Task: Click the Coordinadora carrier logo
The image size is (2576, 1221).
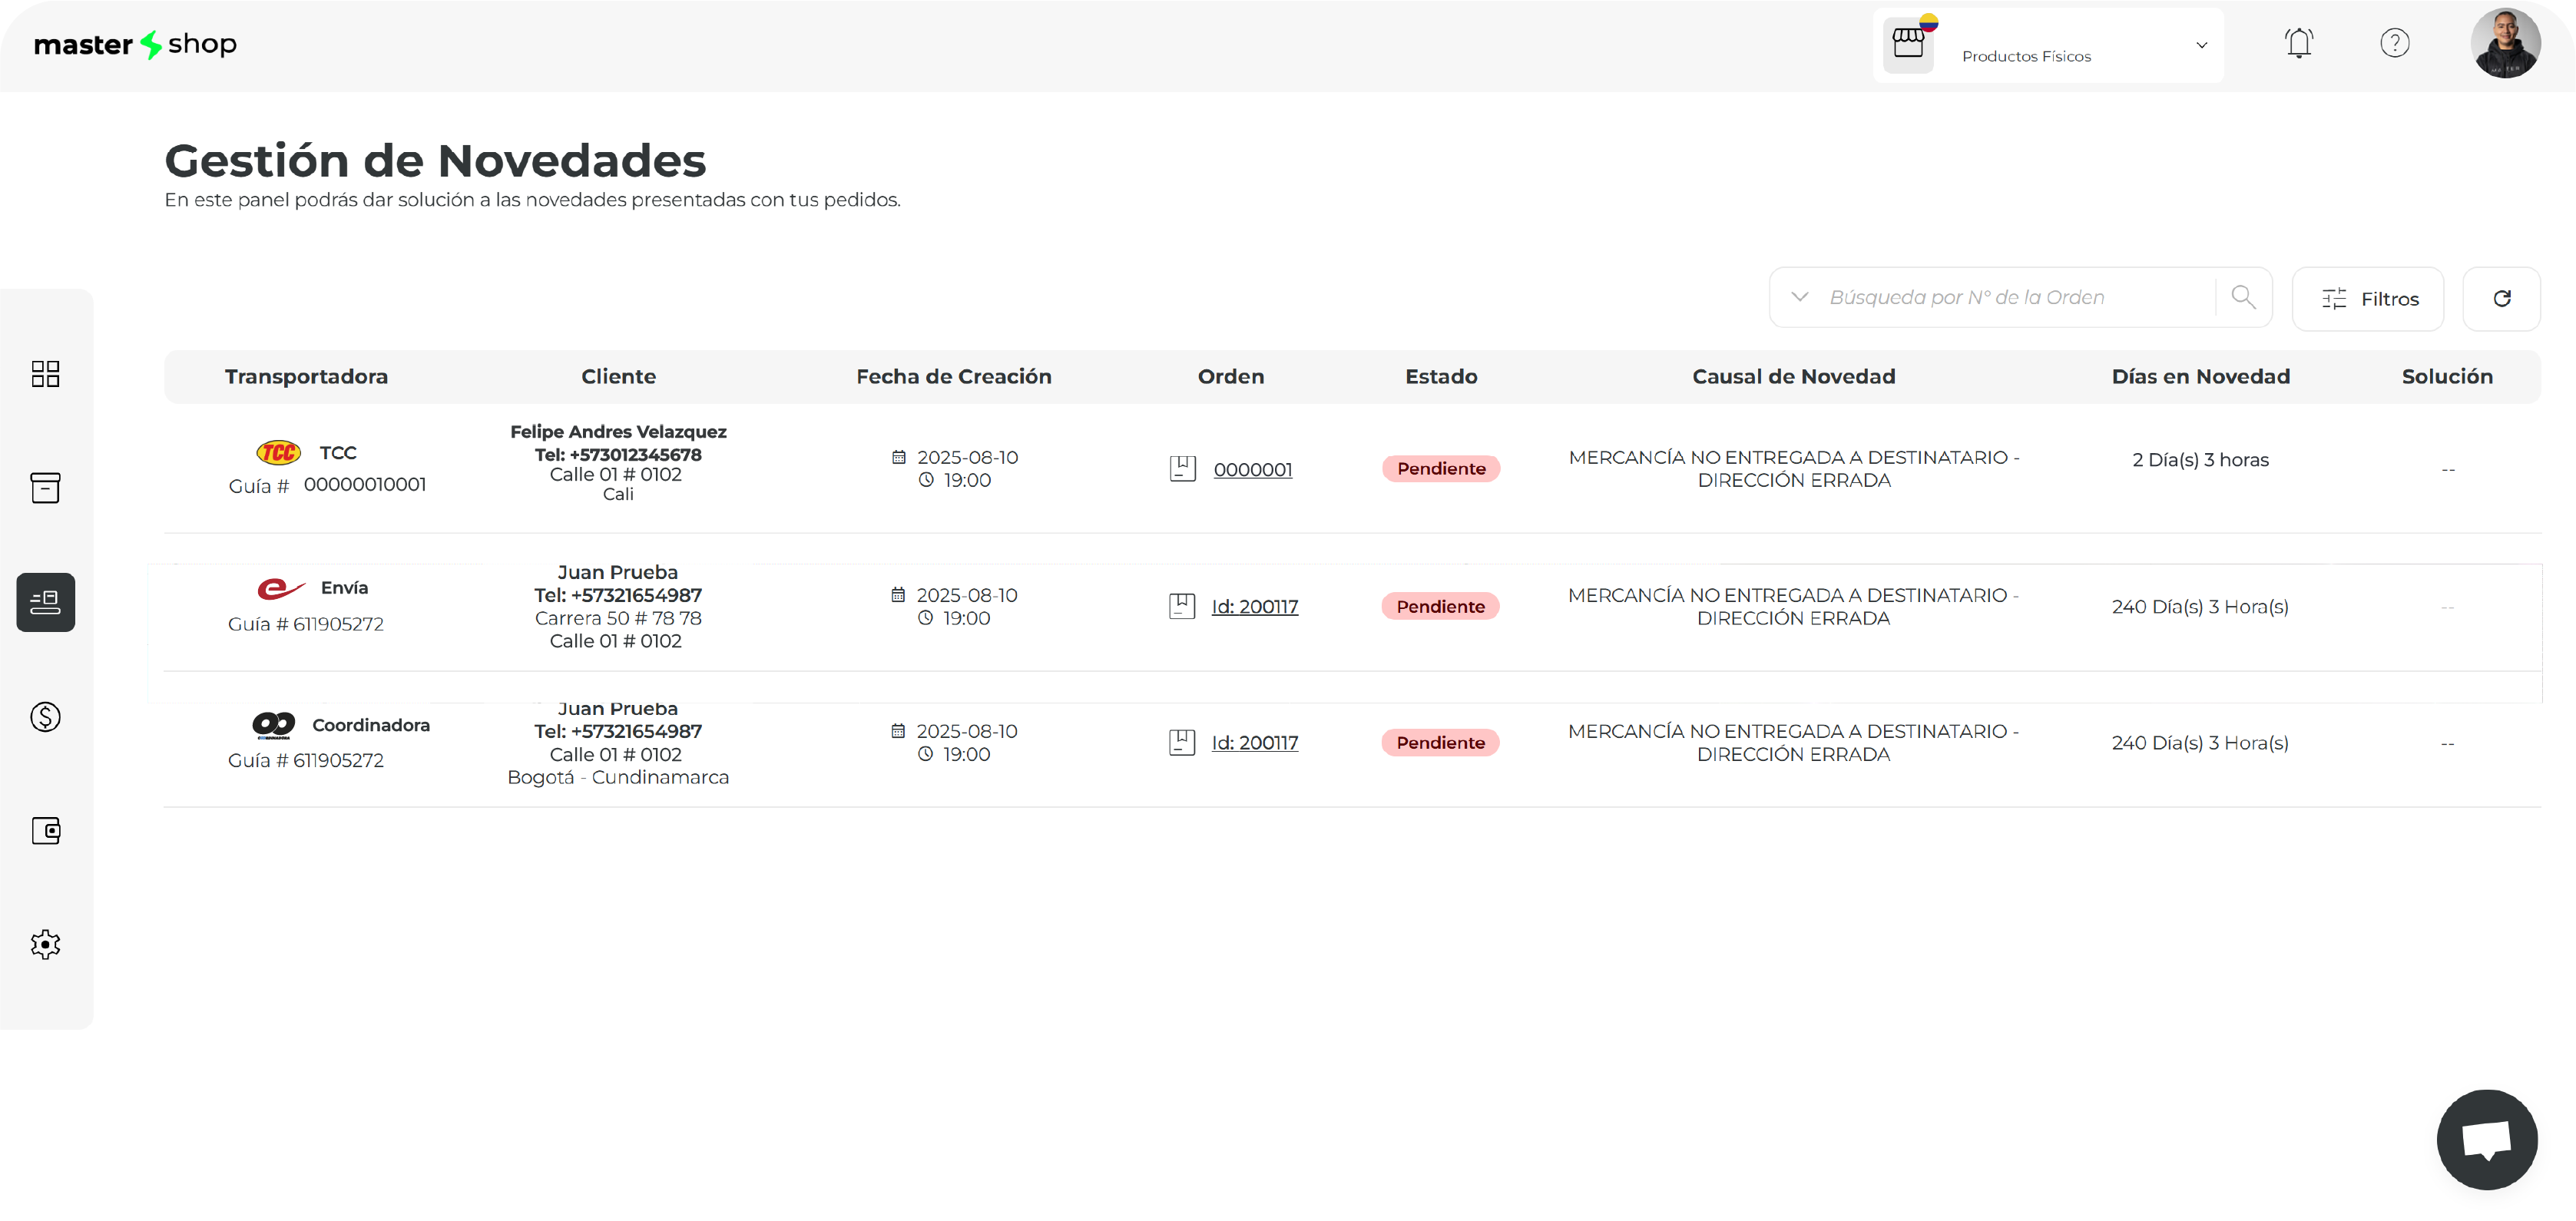Action: pos(273,725)
